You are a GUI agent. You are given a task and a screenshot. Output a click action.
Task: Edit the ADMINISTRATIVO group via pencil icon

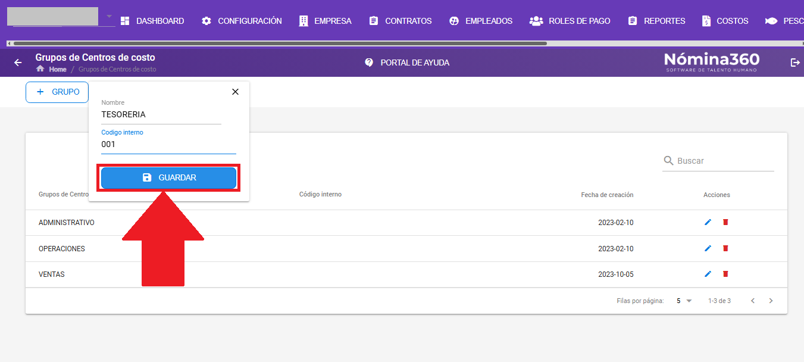708,222
